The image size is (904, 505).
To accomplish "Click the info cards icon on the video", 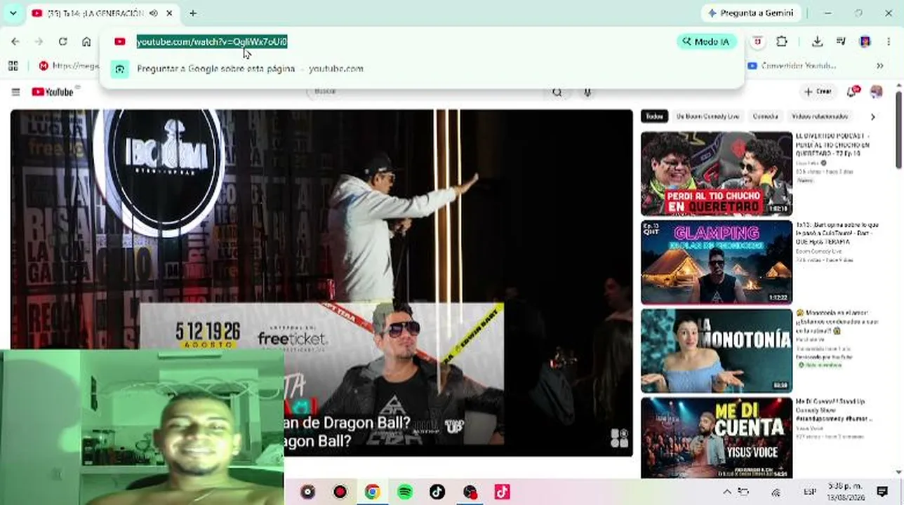I will [x=619, y=438].
